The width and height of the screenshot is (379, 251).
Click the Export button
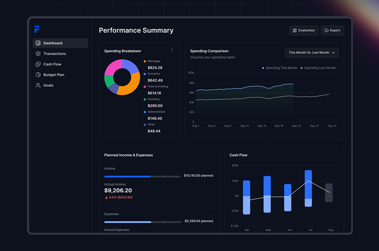tap(332, 30)
